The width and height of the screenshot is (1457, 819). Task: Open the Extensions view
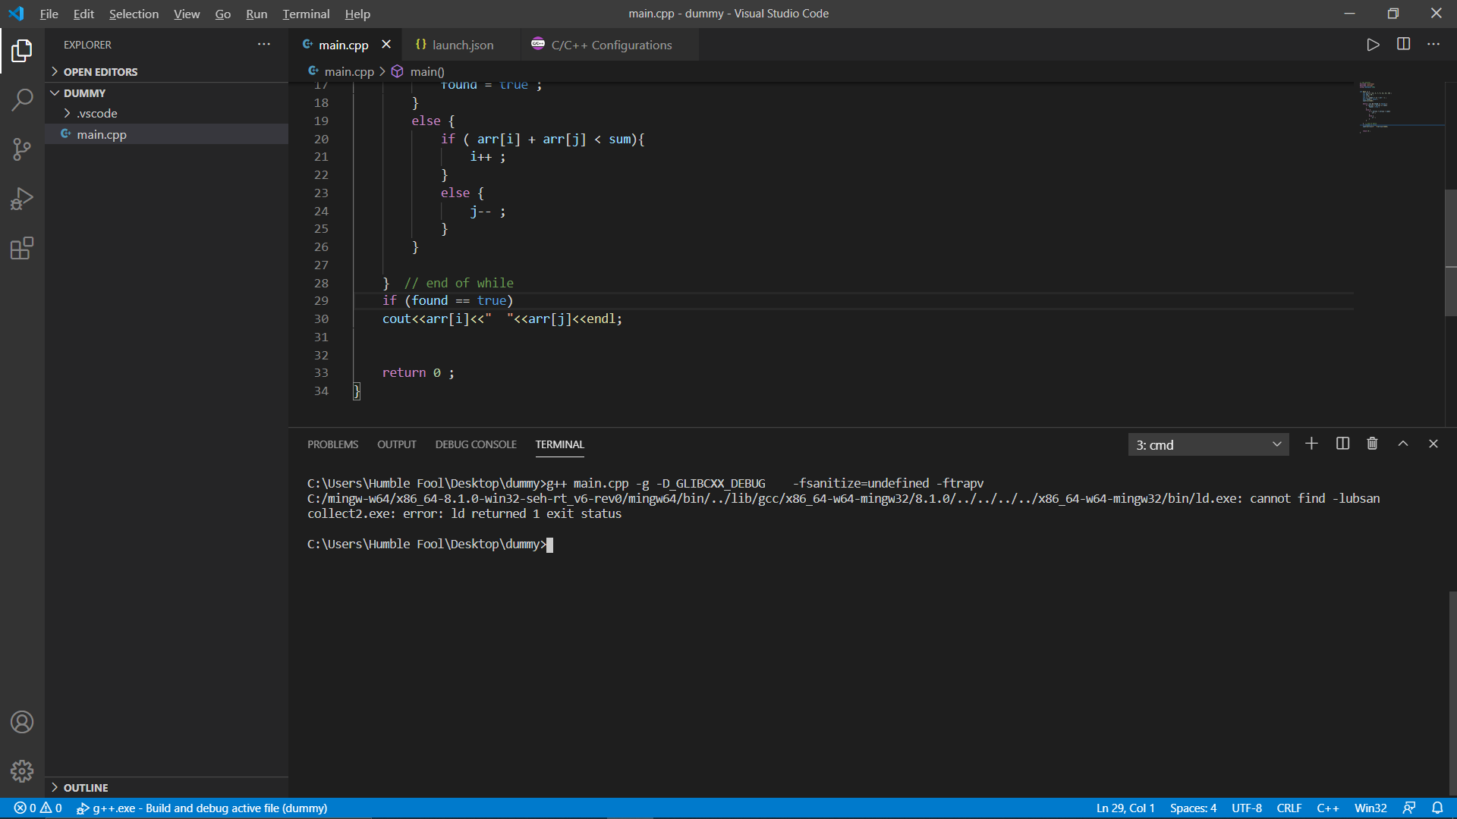(x=22, y=248)
